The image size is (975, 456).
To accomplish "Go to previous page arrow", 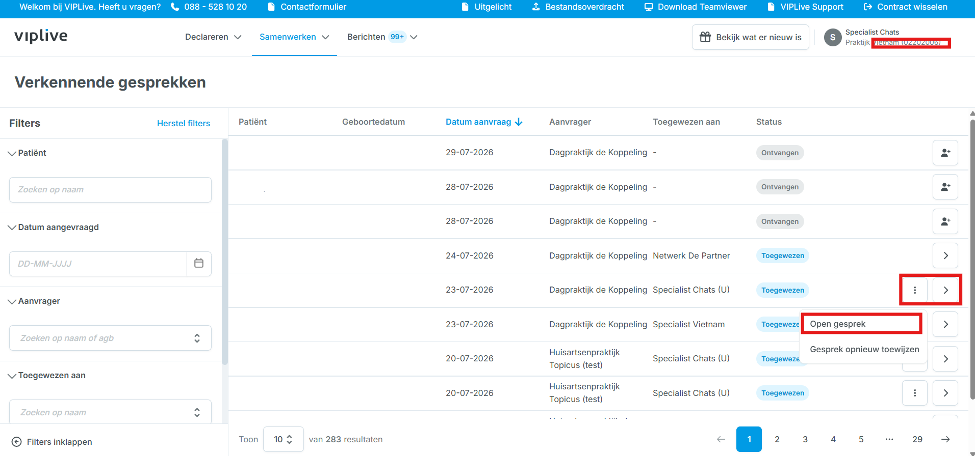I will click(721, 439).
